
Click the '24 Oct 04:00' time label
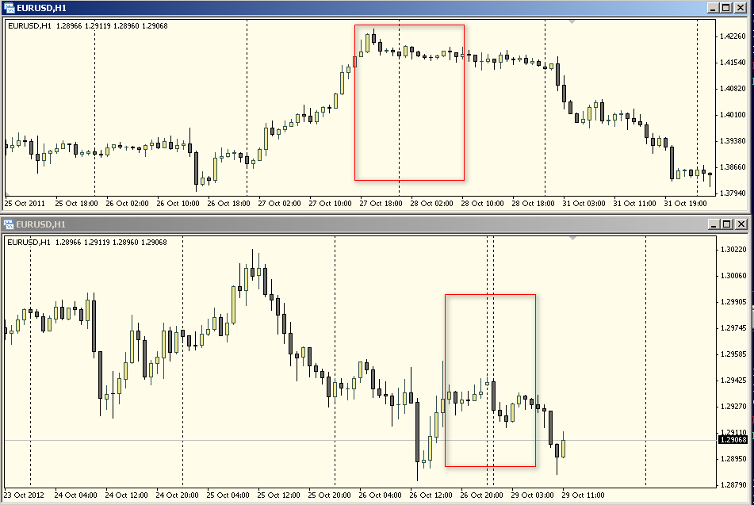pyautogui.click(x=75, y=495)
